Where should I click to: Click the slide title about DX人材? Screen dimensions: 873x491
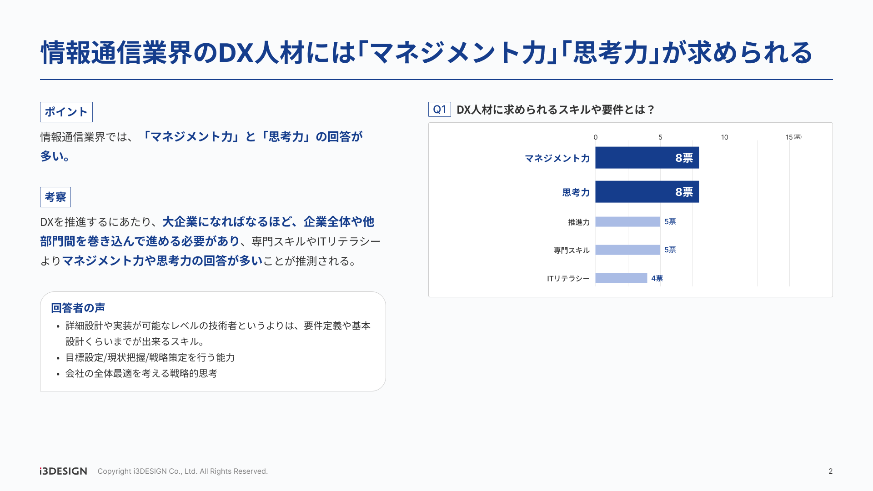point(426,53)
